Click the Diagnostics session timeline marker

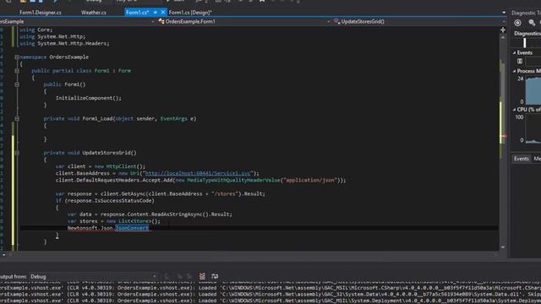(x=524, y=43)
